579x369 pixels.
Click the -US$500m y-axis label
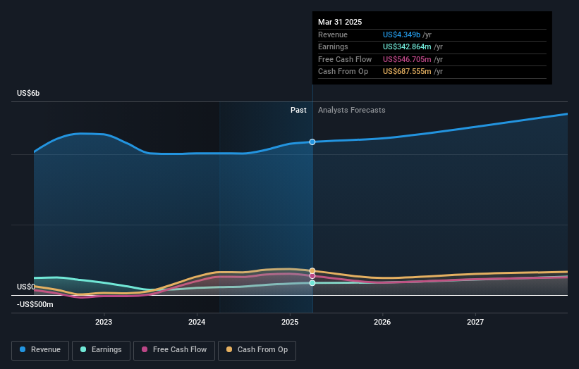click(x=35, y=304)
